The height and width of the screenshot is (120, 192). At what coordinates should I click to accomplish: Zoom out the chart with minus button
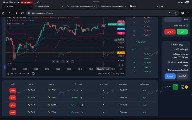pos(53,61)
